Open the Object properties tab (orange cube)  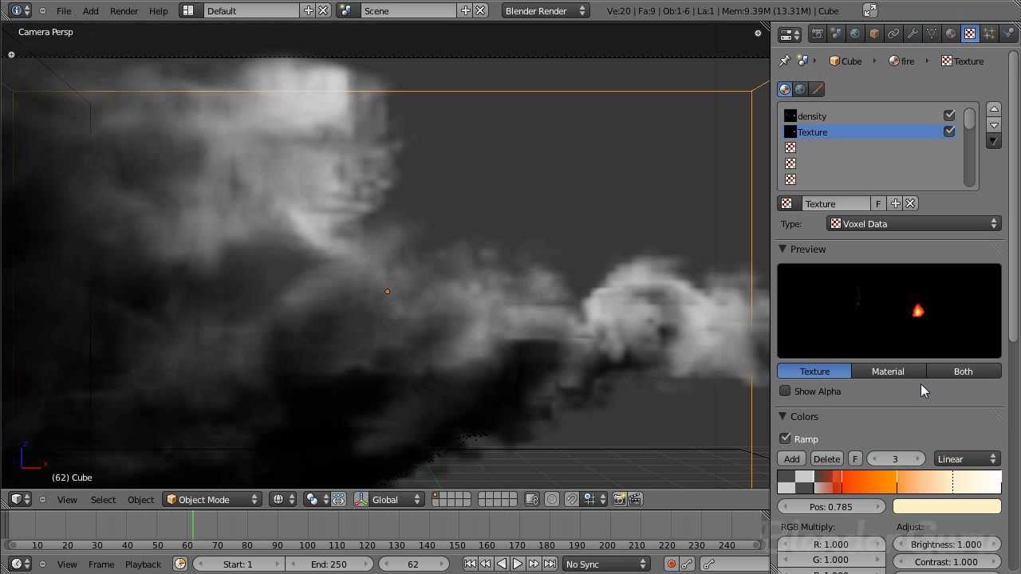point(874,34)
